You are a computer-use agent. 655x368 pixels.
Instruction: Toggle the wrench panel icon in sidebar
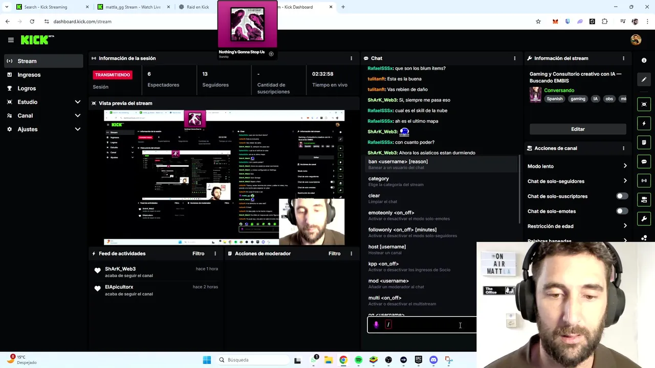(644, 219)
